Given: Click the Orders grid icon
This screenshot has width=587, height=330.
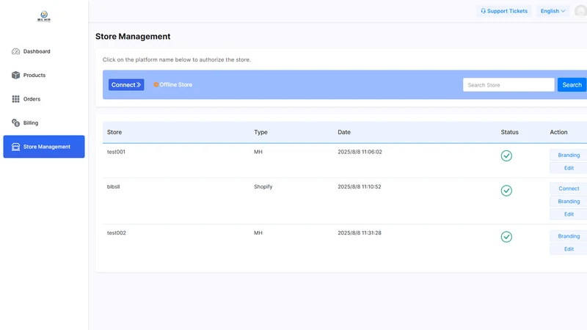Looking at the screenshot, I should coord(15,99).
